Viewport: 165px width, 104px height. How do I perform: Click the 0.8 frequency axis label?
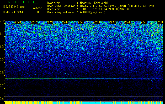tap(2, 73)
